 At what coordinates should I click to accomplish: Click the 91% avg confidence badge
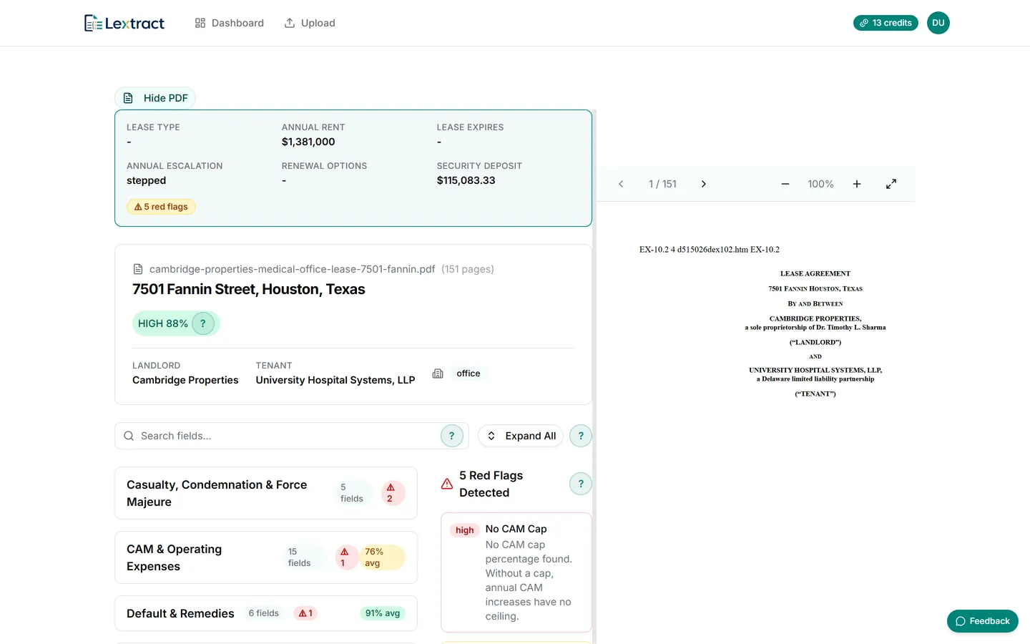(383, 613)
